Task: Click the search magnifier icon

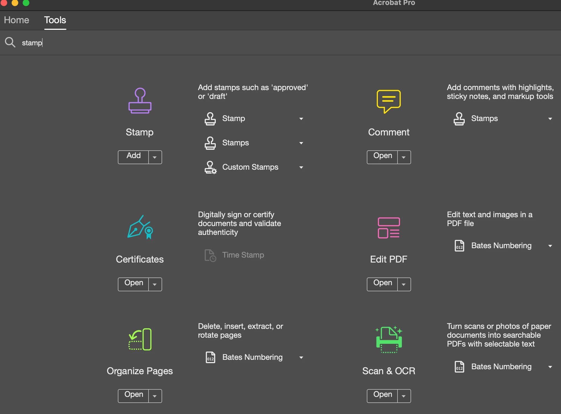Action: click(x=10, y=43)
